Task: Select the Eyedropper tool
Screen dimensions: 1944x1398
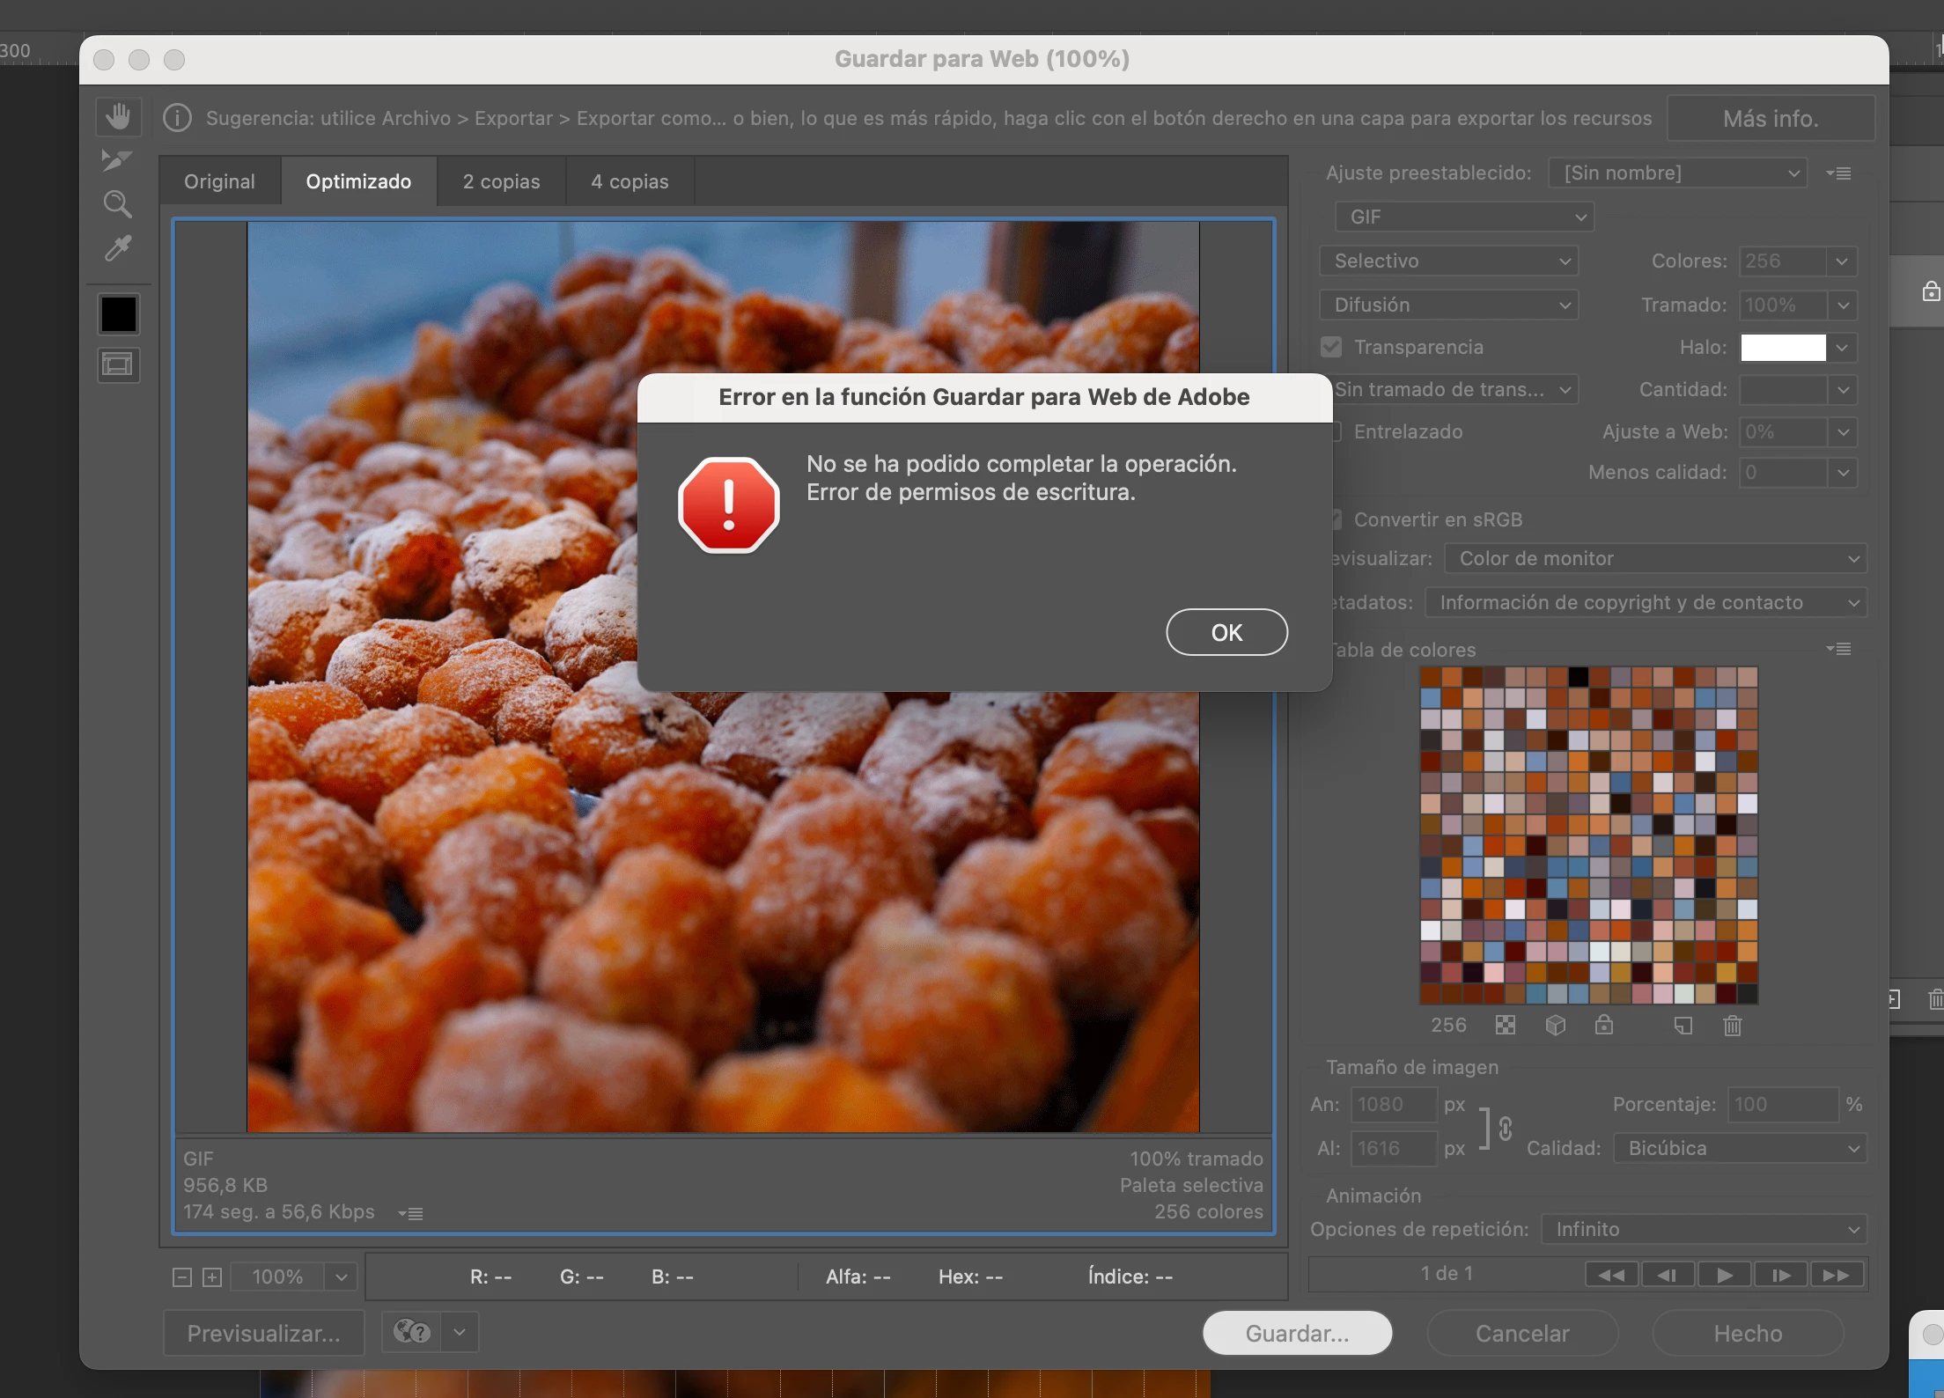Action: (x=118, y=249)
